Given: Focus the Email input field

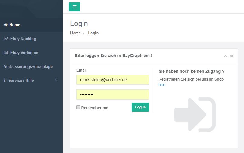Looking at the screenshot, I should click(x=112, y=80).
